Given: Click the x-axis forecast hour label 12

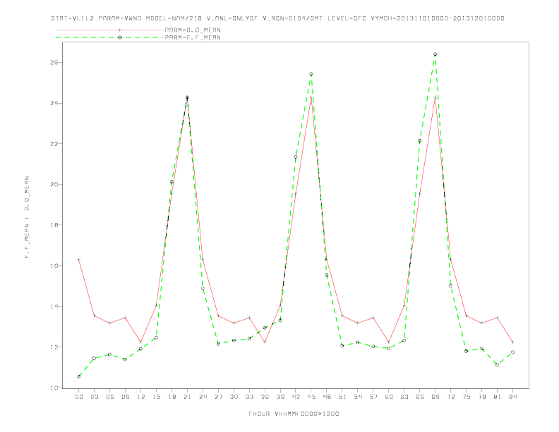Looking at the screenshot, I should (141, 397).
